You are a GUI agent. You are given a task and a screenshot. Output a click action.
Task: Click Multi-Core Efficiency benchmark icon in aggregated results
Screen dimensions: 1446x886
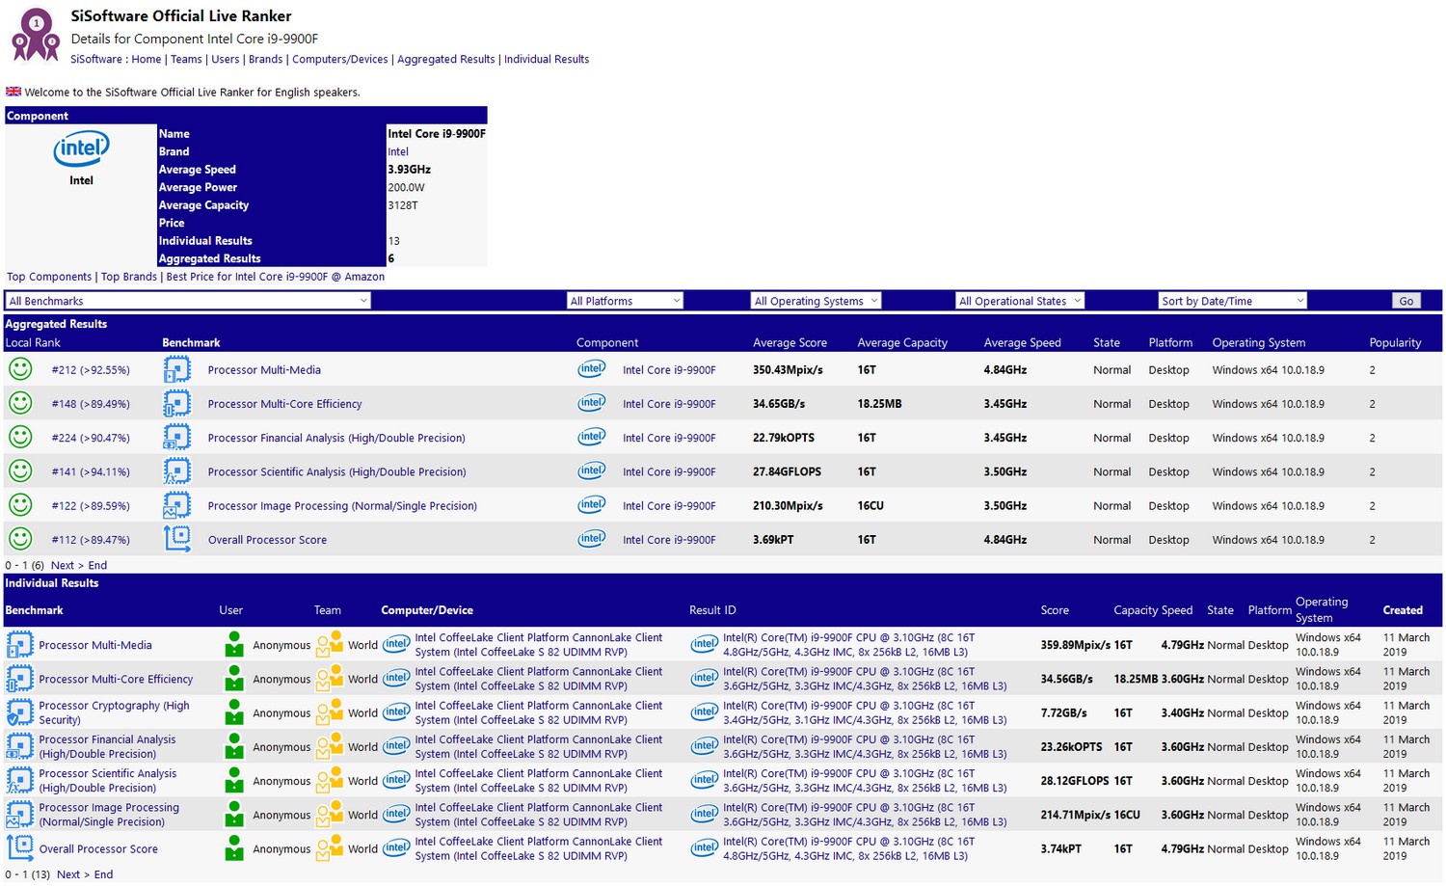(x=177, y=403)
